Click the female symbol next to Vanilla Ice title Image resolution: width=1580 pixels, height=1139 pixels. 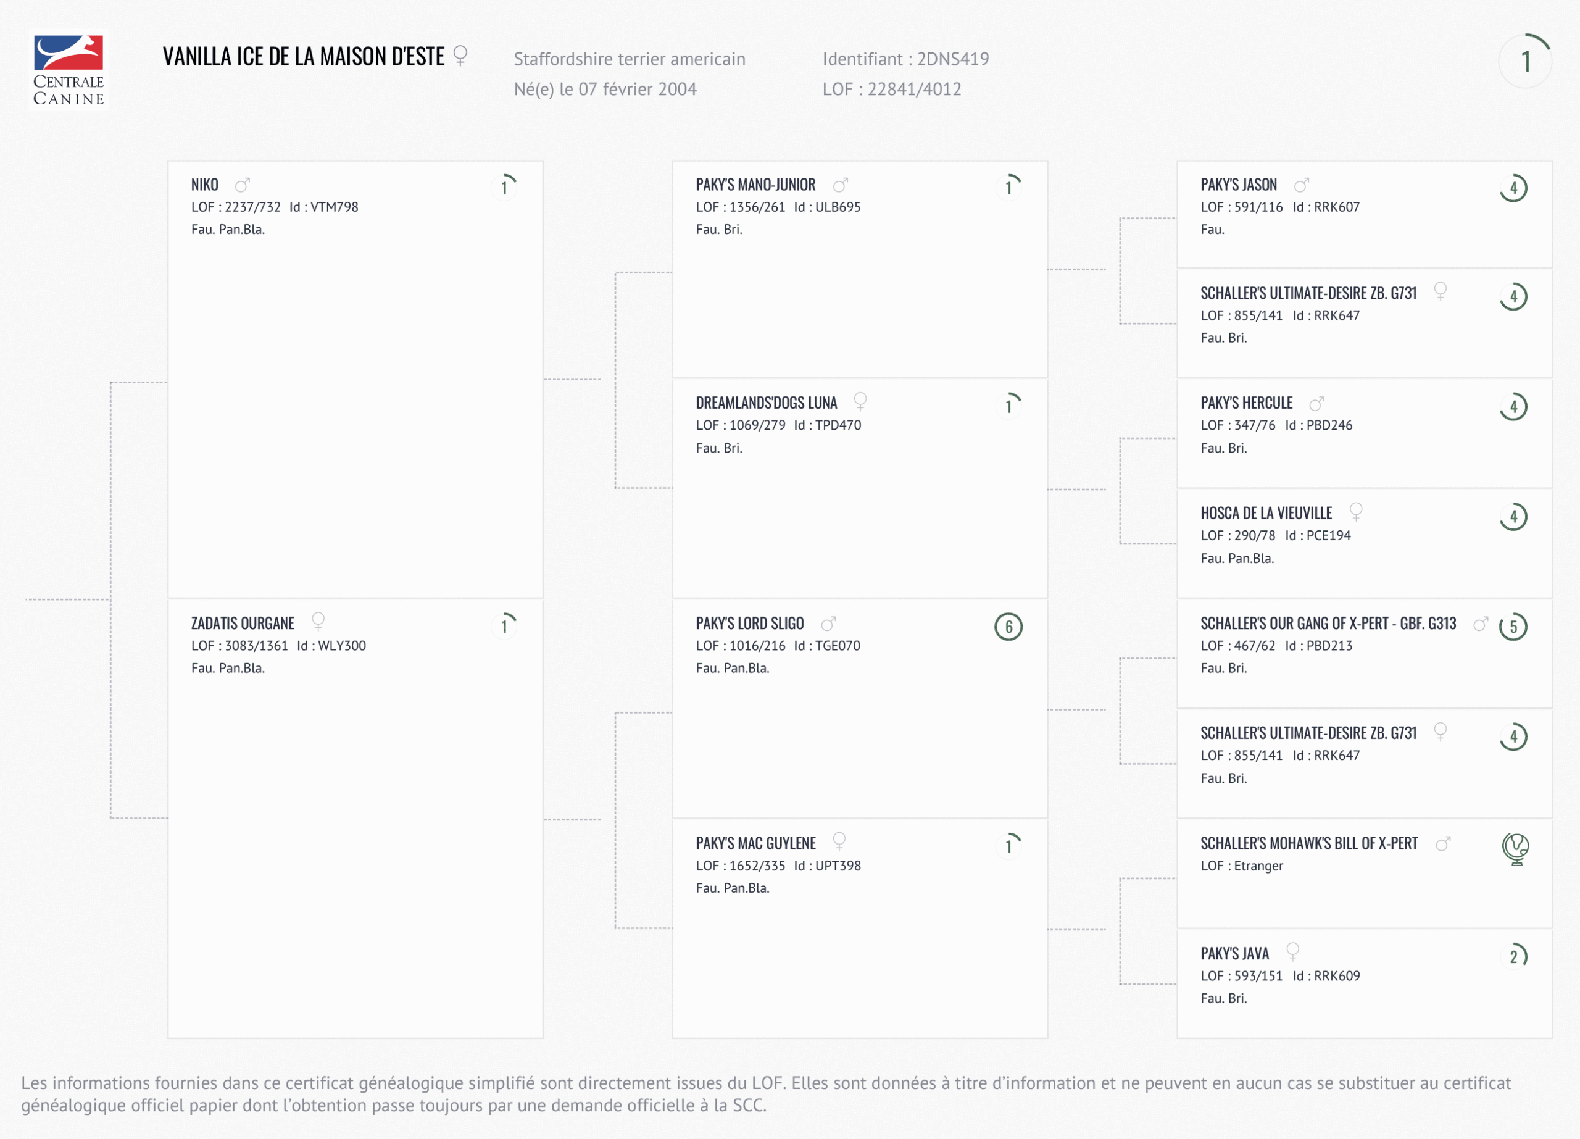point(460,55)
